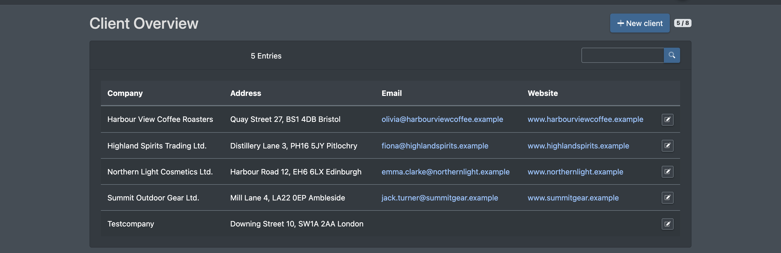Screen dimensions: 781x253
Task: Click the Website column header
Action: point(543,93)
